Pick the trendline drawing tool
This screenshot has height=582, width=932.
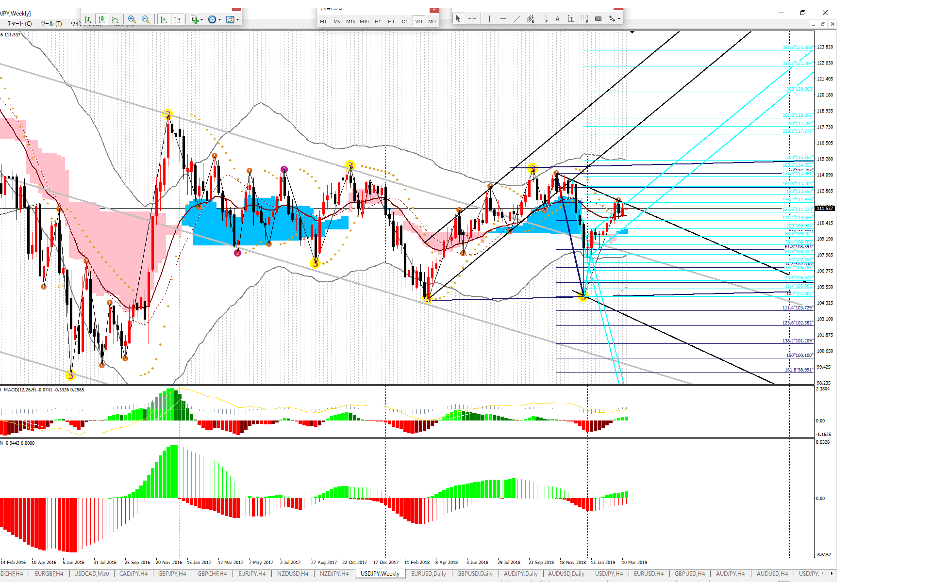coord(516,19)
